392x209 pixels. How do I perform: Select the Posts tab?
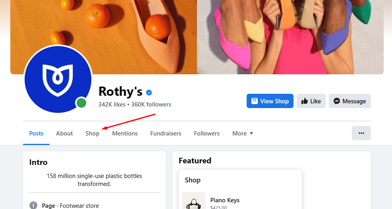36,133
